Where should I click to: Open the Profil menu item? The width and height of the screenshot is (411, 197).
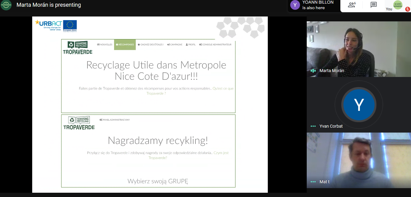click(x=191, y=45)
